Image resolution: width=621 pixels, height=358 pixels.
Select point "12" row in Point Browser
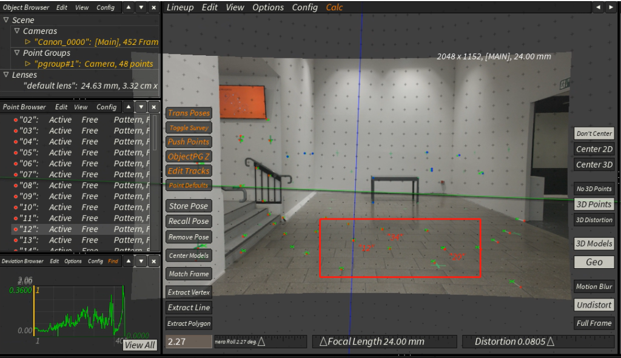(x=81, y=229)
